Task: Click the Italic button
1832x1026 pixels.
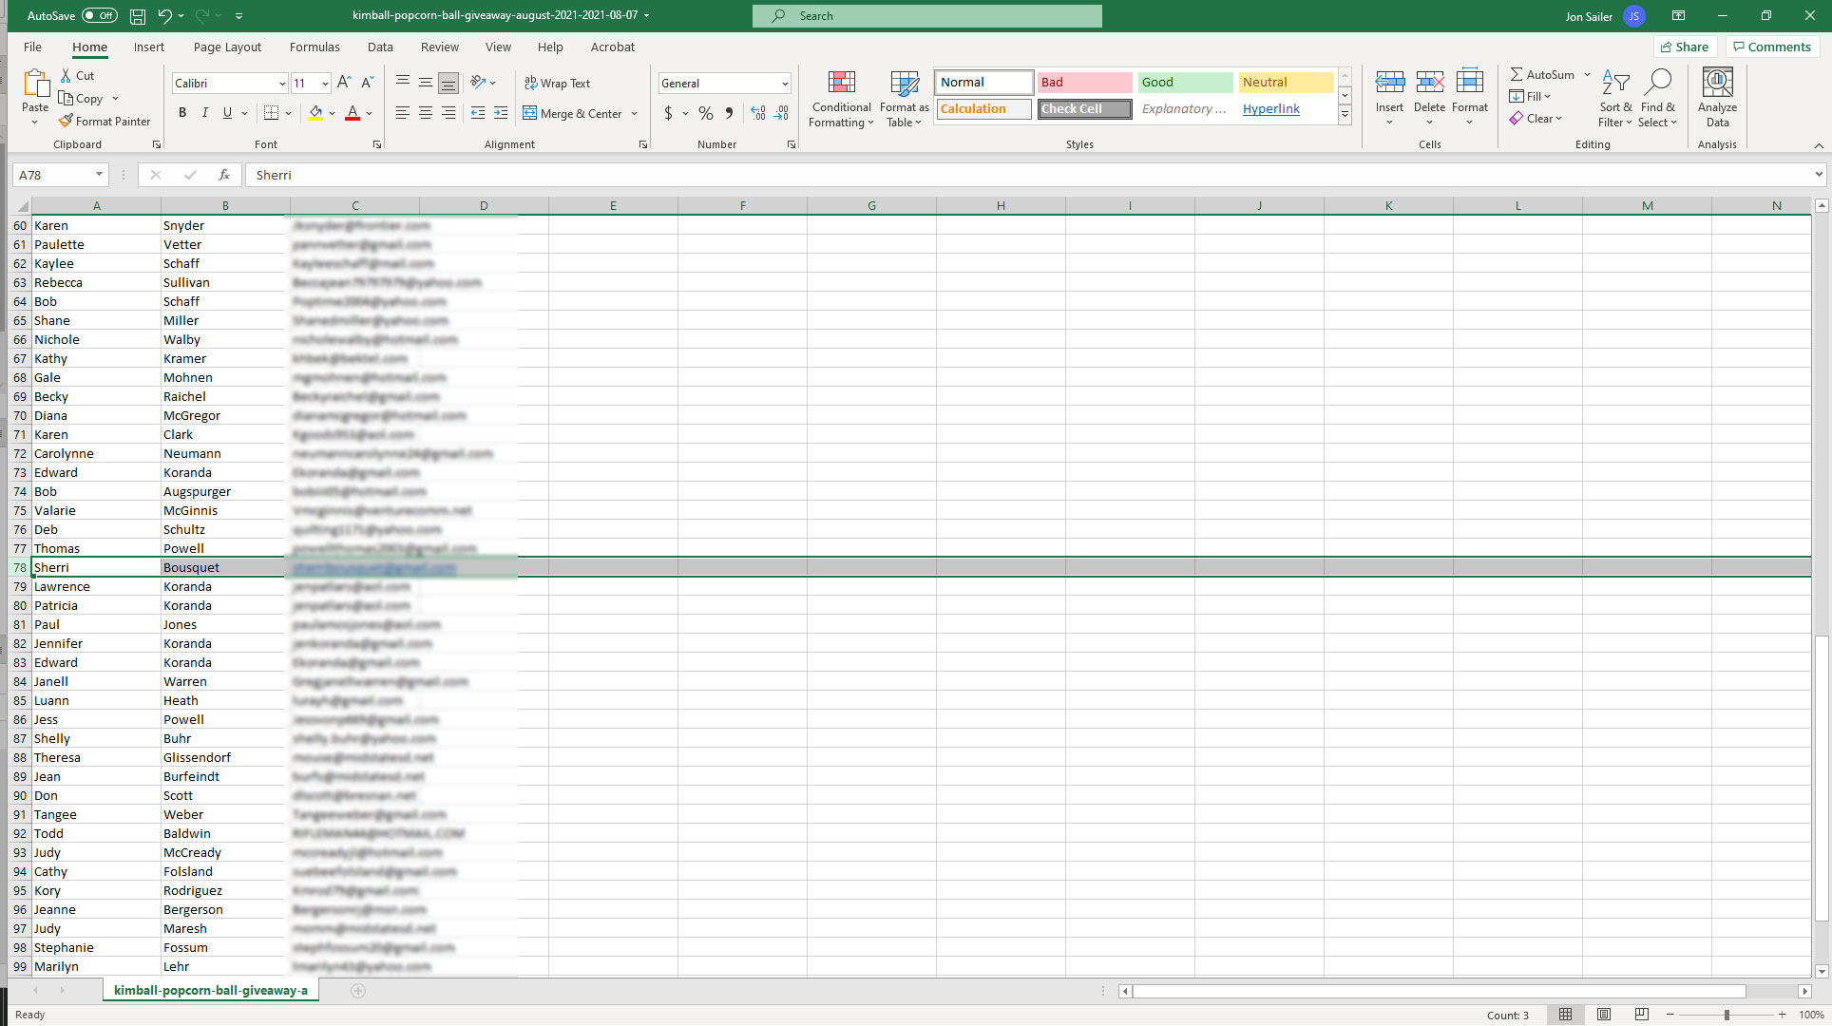Action: pyautogui.click(x=205, y=113)
